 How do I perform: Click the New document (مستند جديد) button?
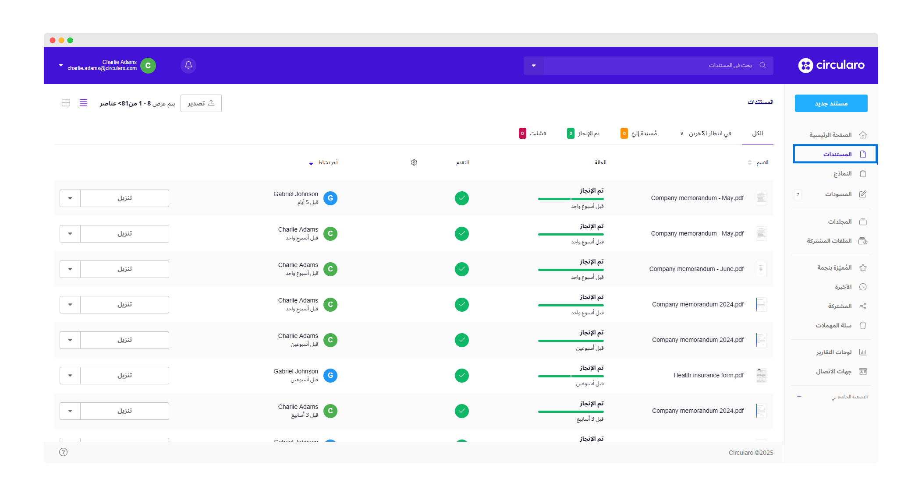(x=831, y=103)
